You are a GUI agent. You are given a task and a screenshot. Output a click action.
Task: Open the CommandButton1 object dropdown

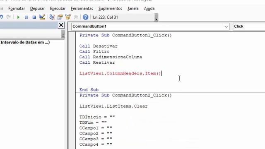click(x=226, y=26)
